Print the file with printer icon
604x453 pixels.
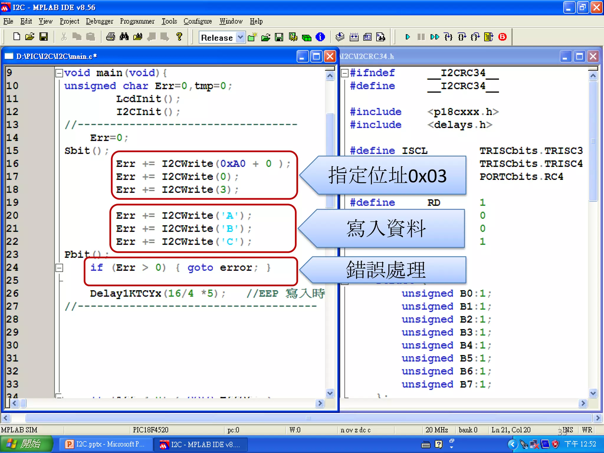111,37
